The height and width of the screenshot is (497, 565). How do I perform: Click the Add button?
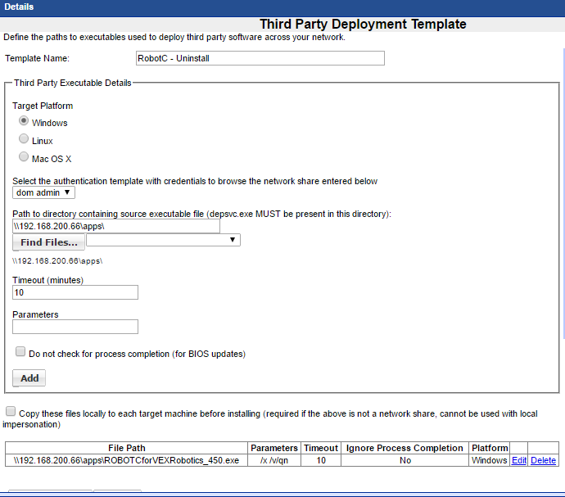[x=29, y=378]
